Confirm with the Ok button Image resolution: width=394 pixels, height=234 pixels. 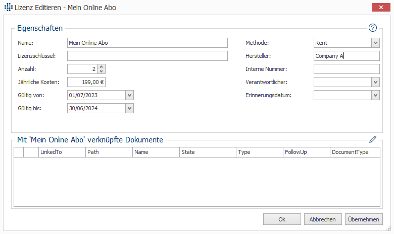point(282,219)
